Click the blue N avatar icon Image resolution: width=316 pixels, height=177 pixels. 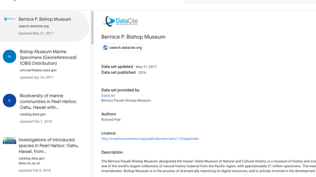10,57
